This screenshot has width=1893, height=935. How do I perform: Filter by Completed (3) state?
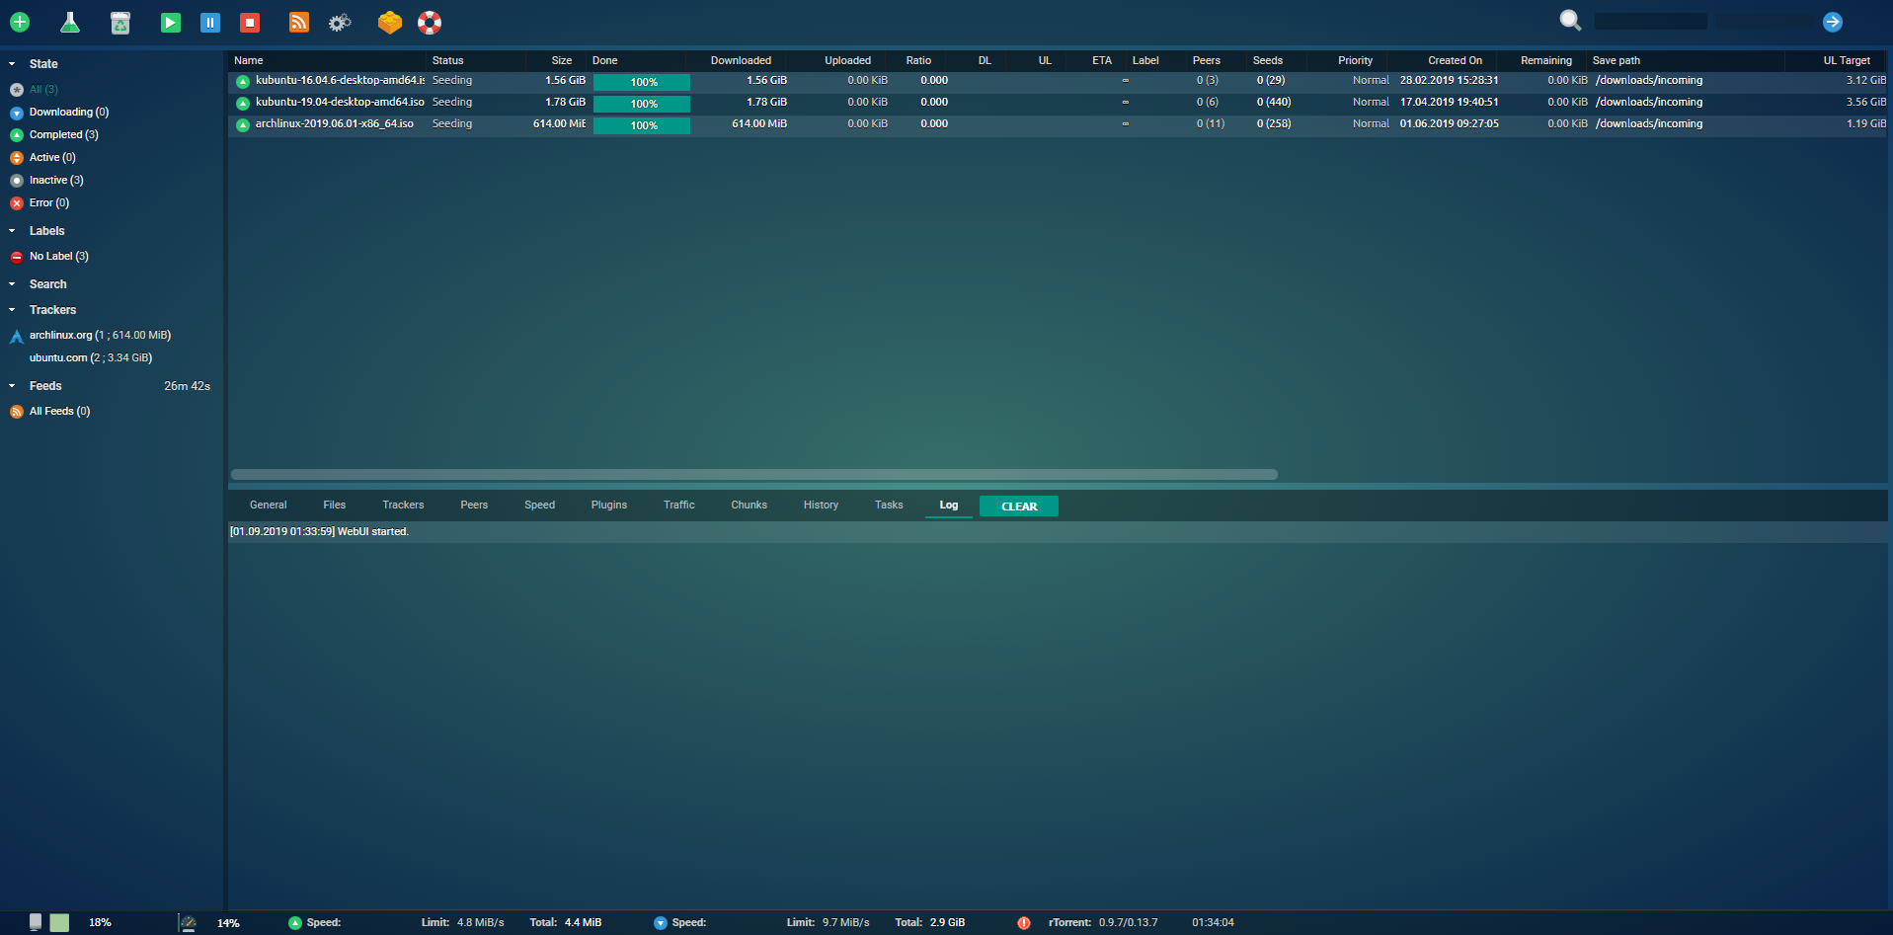63,135
